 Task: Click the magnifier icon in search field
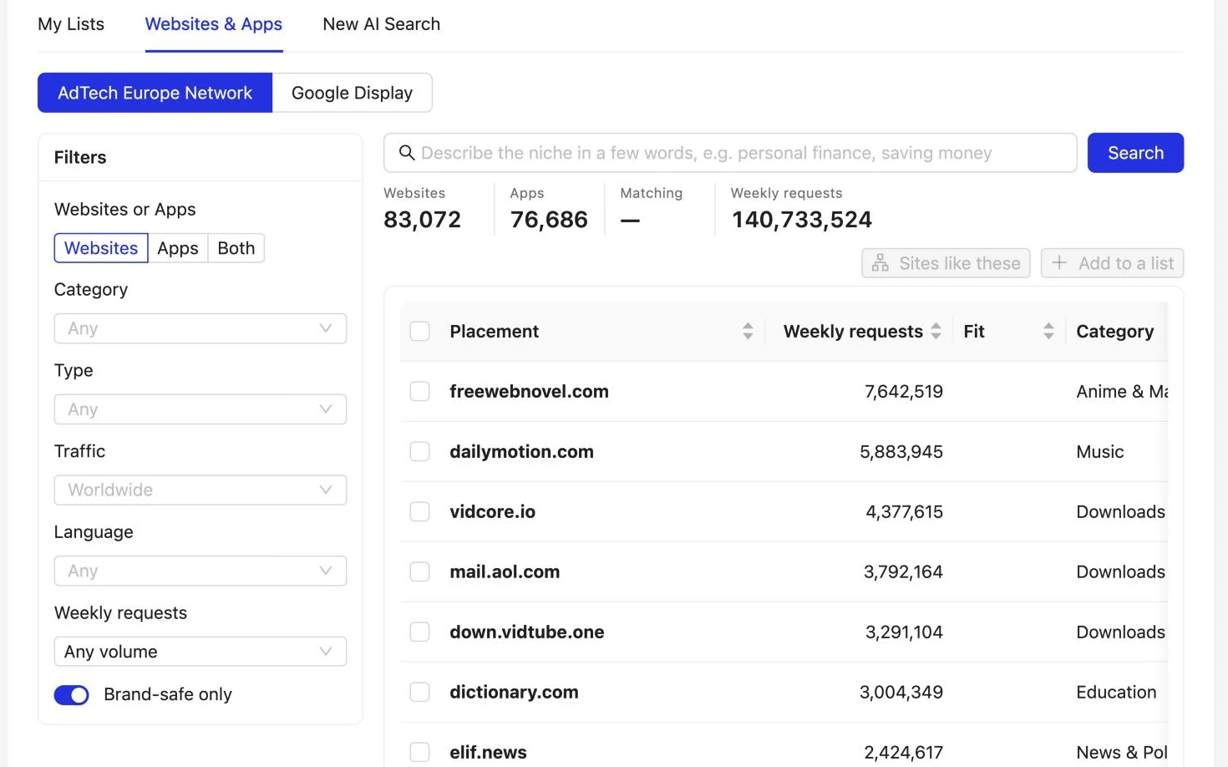(407, 153)
